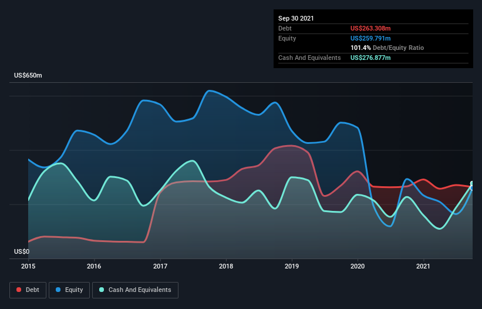Click the US$259.791m equity value
The height and width of the screenshot is (309, 482).
click(x=370, y=38)
